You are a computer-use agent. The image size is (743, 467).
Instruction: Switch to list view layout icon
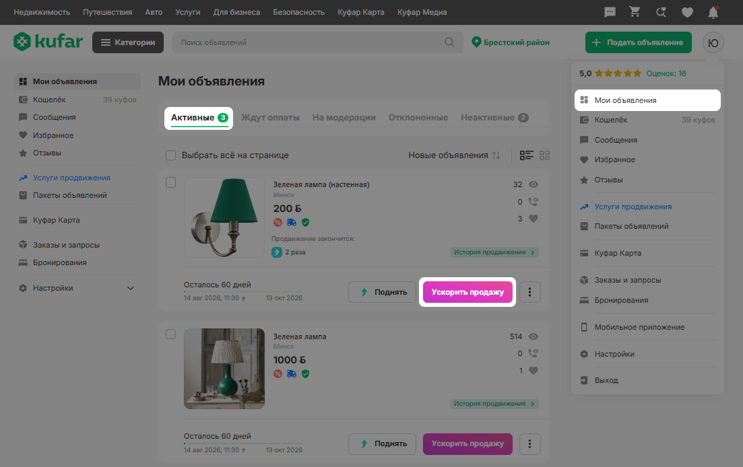pos(527,155)
